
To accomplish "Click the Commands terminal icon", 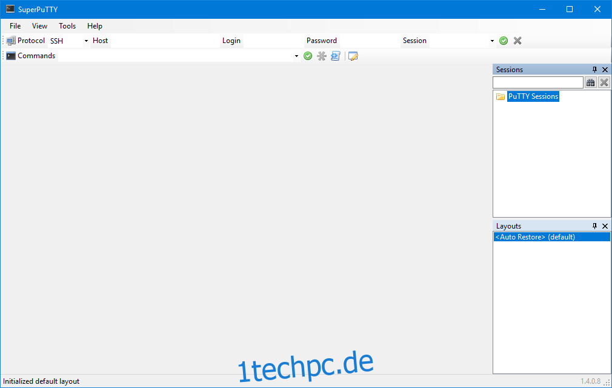I will coord(11,56).
